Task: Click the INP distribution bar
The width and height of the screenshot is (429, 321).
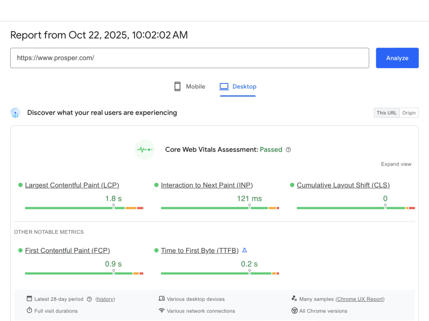Action: pos(220,208)
